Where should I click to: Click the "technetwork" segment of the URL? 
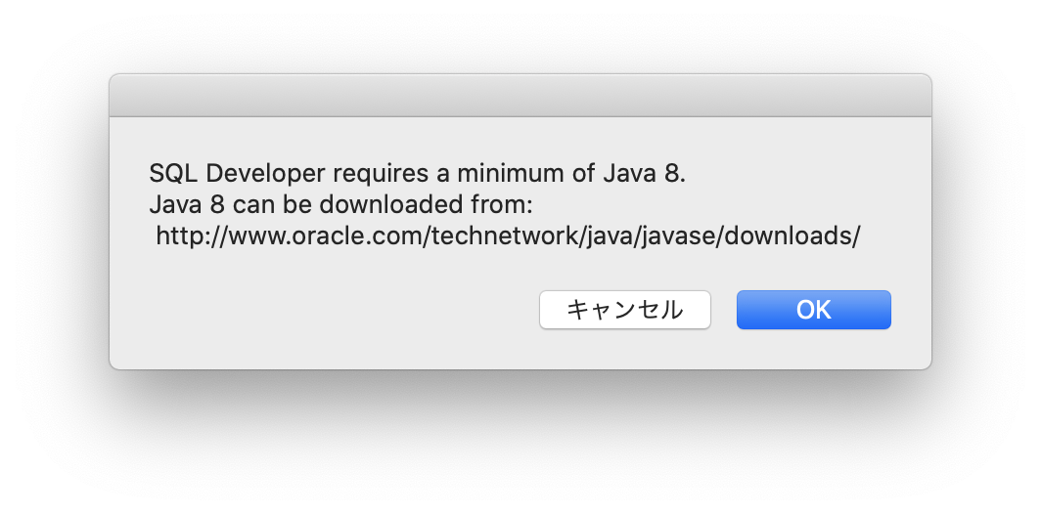[507, 236]
